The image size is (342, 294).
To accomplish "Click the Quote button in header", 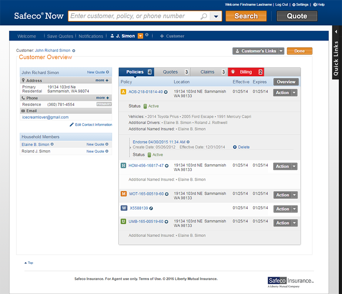I will click(x=297, y=16).
